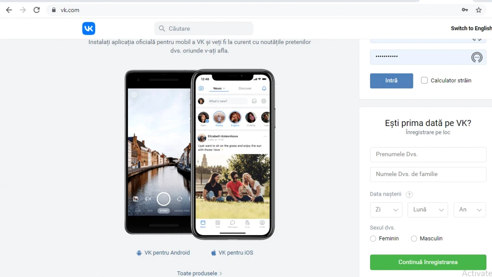
Task: Open the VK pentru Android link
Action: click(167, 253)
